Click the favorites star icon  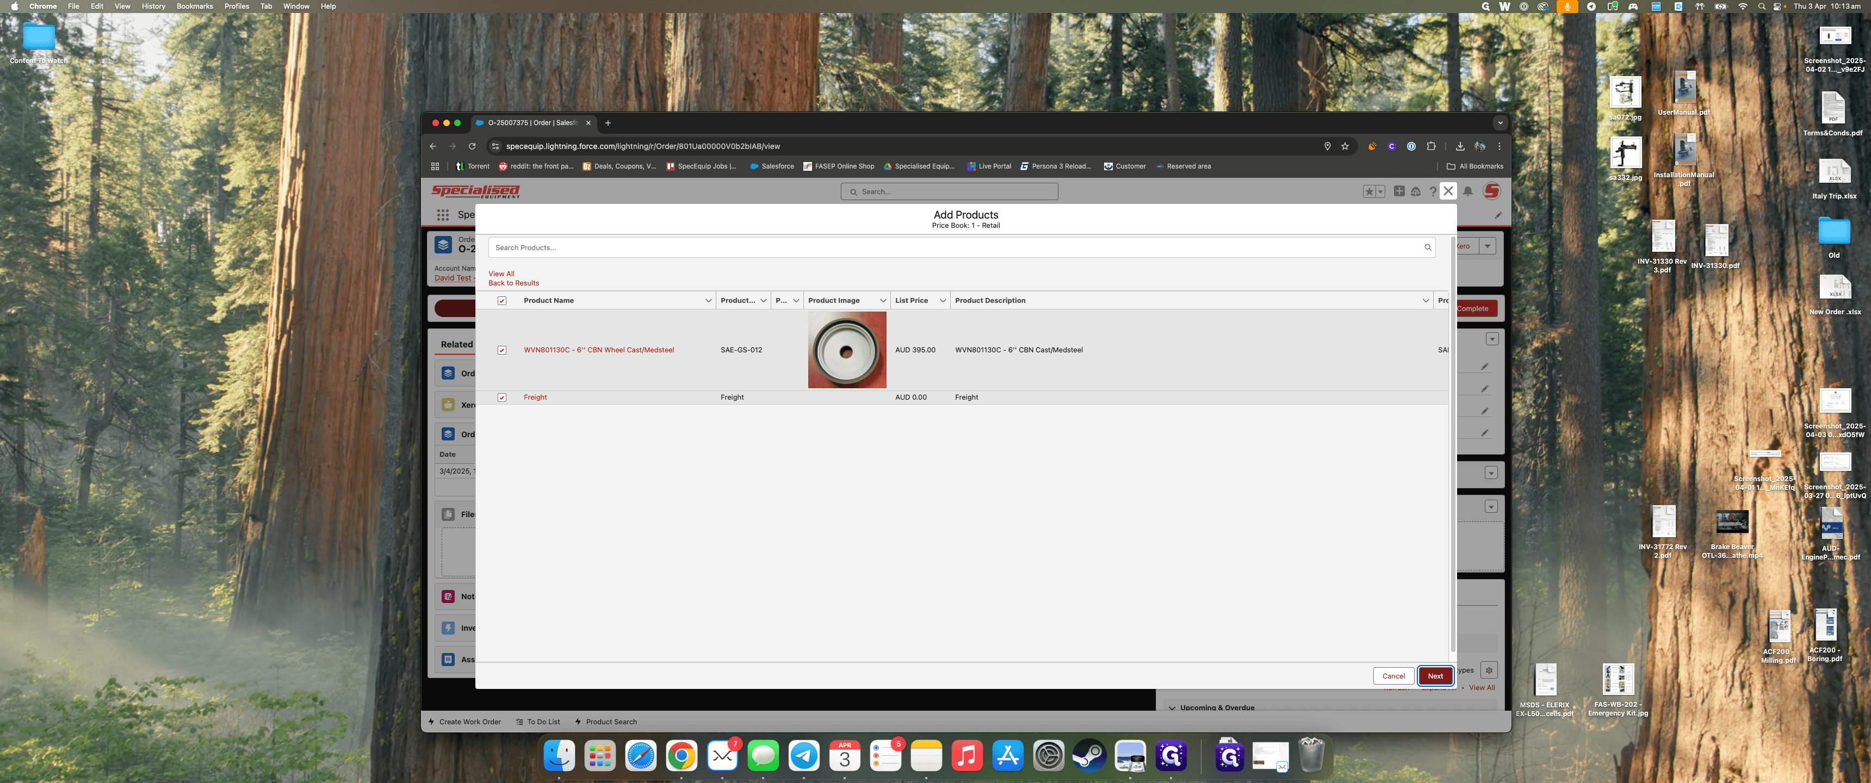1369,192
